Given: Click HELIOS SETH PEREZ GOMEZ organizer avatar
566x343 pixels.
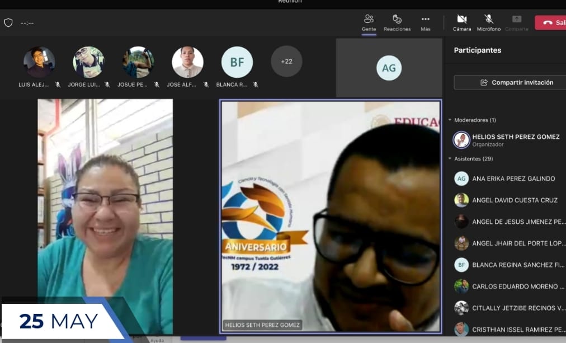Looking at the screenshot, I should (461, 140).
